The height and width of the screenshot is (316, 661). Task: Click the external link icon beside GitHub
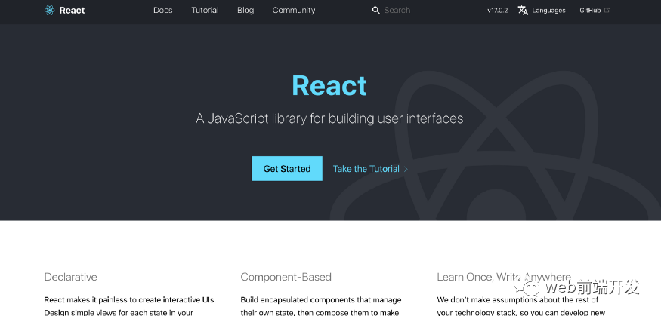tap(607, 11)
